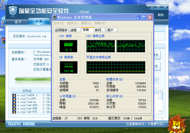Click the scan results scroll up arrow
The width and height of the screenshot is (190, 133).
[x=160, y=91]
